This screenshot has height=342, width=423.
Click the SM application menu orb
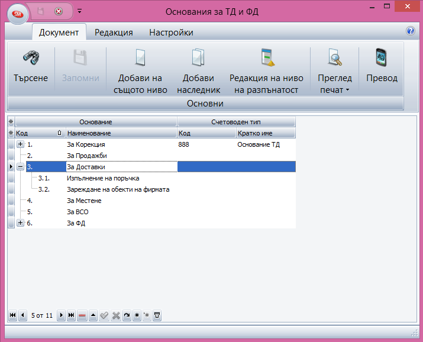[18, 14]
